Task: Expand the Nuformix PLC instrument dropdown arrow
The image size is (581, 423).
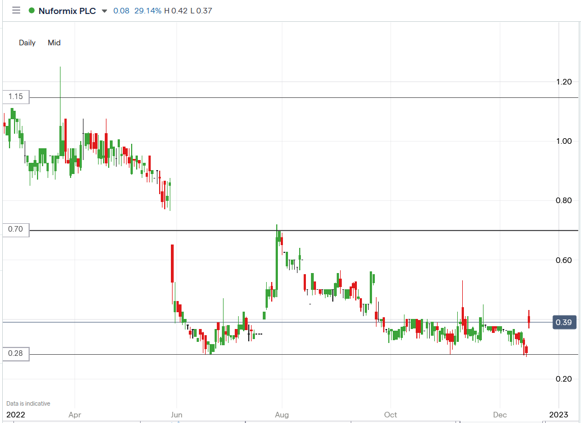Action: click(105, 11)
